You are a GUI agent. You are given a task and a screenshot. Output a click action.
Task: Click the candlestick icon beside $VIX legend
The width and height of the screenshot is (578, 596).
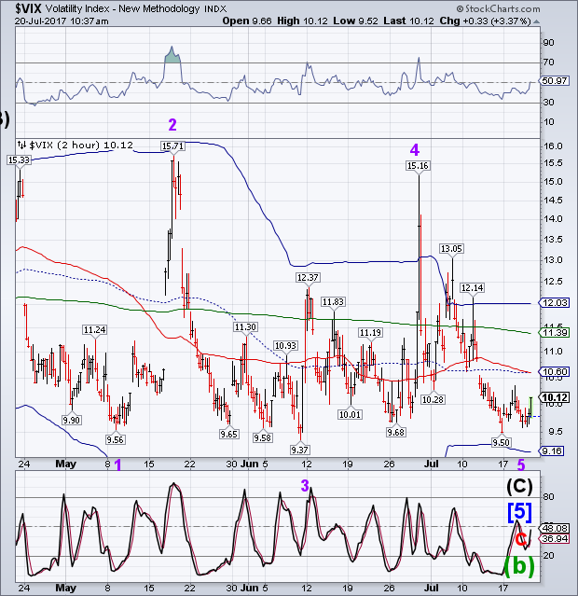(x=21, y=145)
